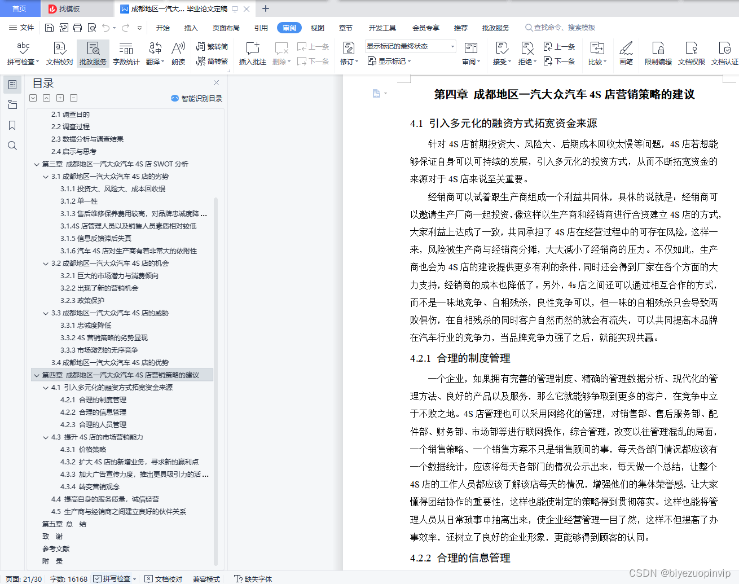This screenshot has width=739, height=584.
Task: Click the 画笔 pen drawing tool
Action: tap(626, 54)
